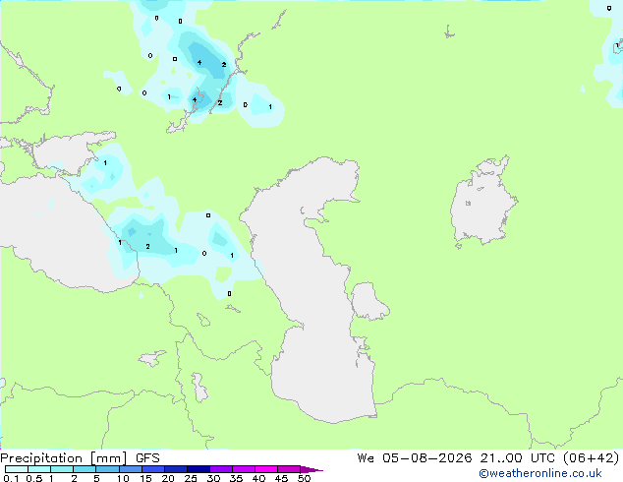Click the 1–2 mm legend color swatch
Screen dimensions: 623x482
point(62,469)
